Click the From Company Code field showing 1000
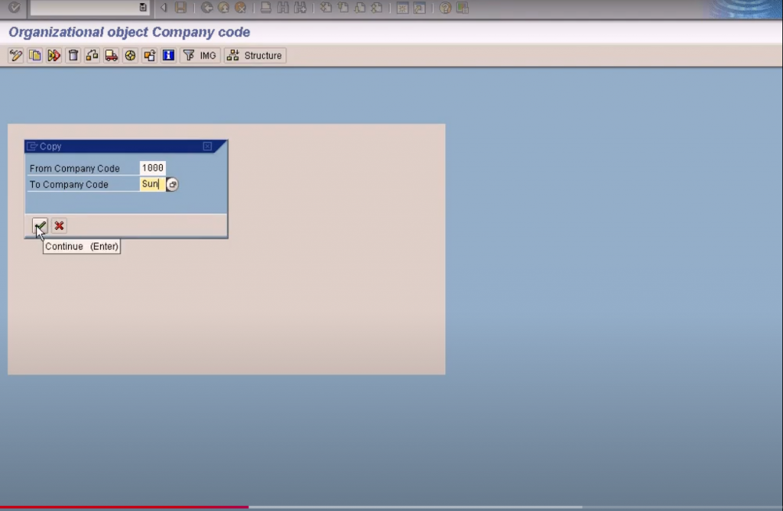The height and width of the screenshot is (511, 783). (x=152, y=168)
